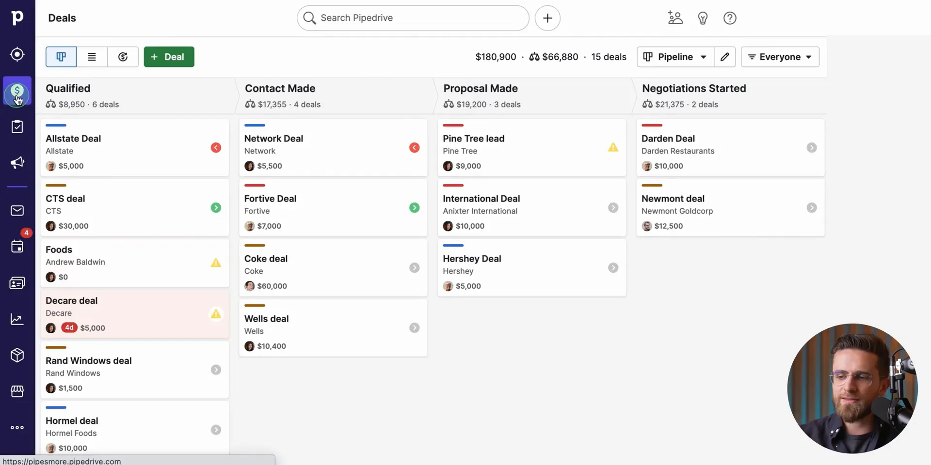The width and height of the screenshot is (931, 465).
Task: Open More three-dots menu in sidebar
Action: click(x=17, y=428)
